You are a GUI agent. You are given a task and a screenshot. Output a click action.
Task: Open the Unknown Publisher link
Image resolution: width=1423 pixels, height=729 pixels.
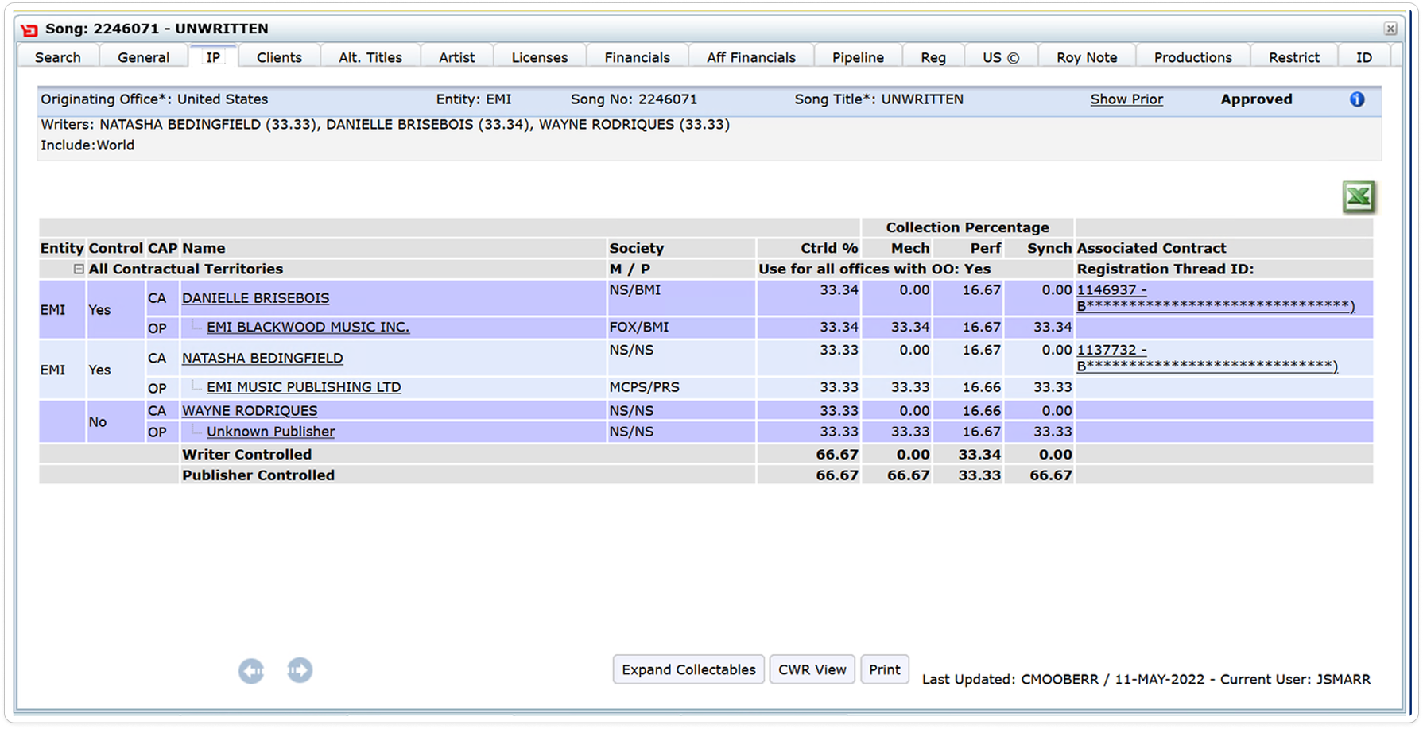271,432
